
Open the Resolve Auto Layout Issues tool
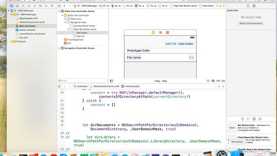click(223, 81)
